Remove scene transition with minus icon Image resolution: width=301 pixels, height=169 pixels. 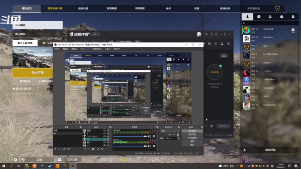click(x=174, y=134)
